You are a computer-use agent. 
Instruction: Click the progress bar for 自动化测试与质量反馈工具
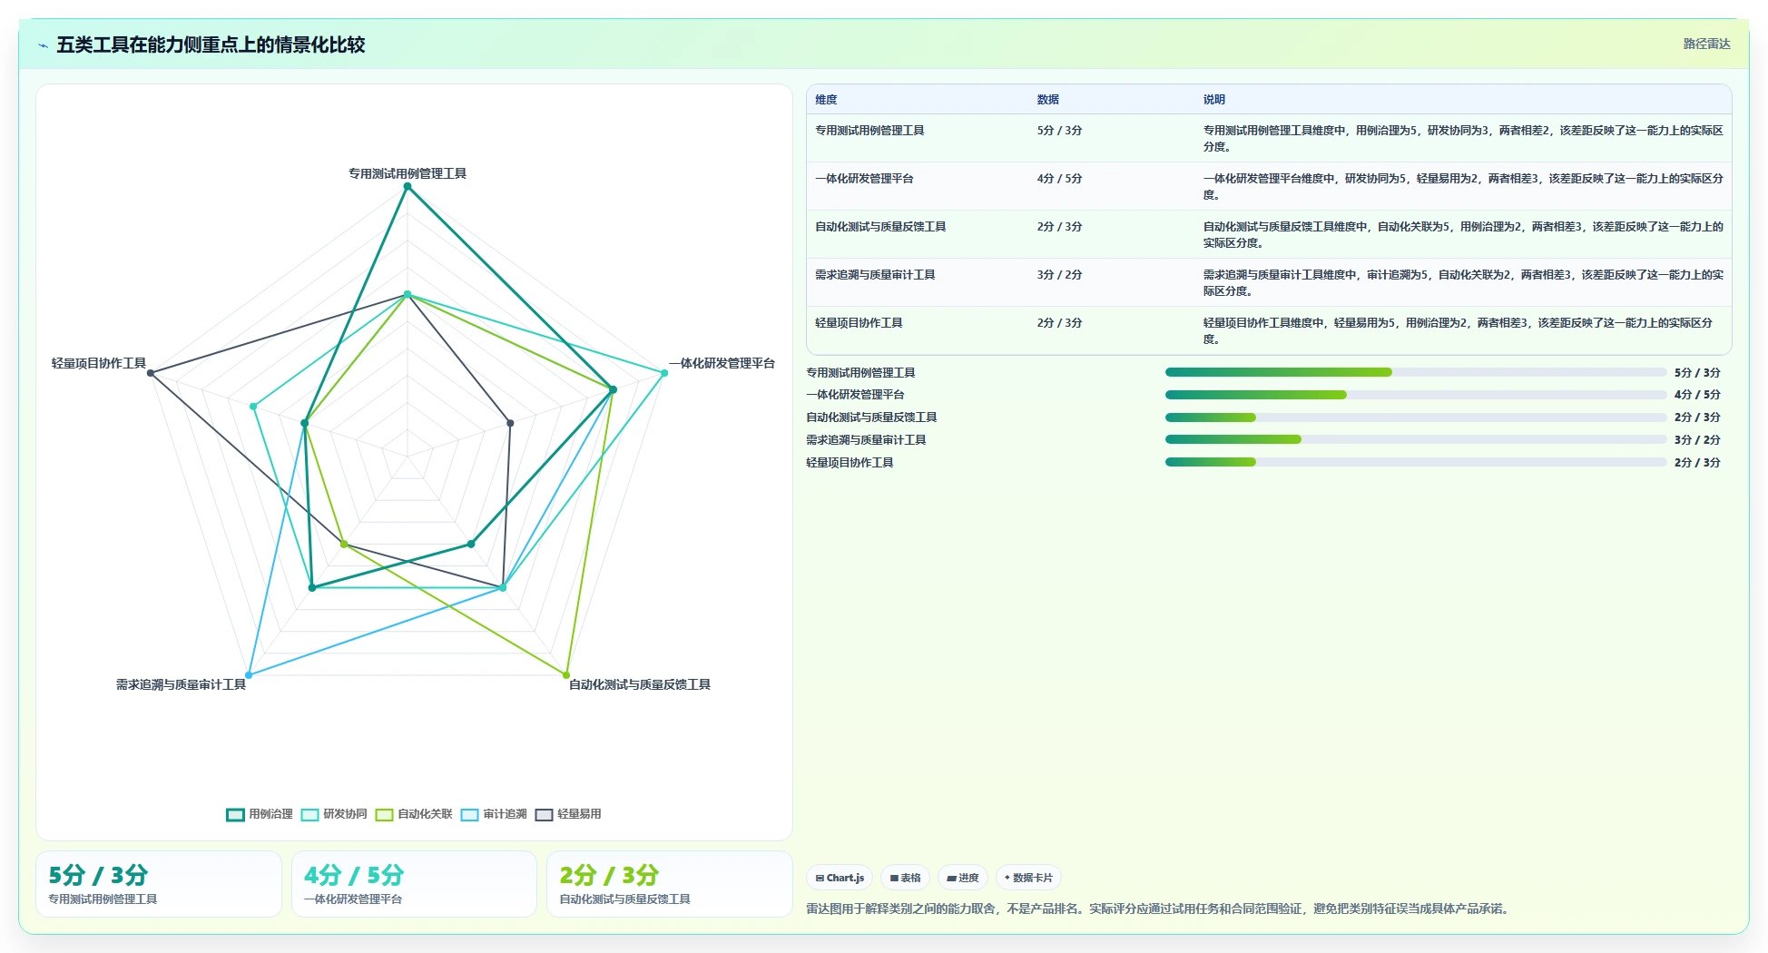[1416, 418]
